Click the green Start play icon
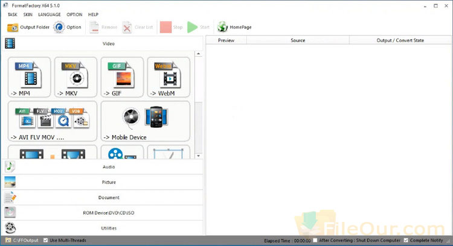Image resolution: width=453 pixels, height=246 pixels. pyautogui.click(x=192, y=27)
